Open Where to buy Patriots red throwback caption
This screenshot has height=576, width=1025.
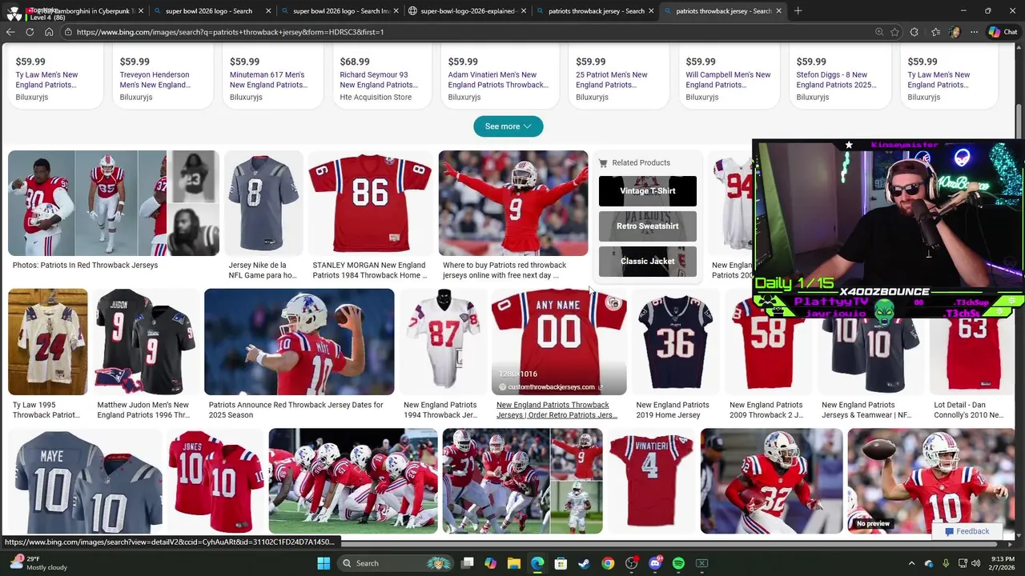(x=504, y=270)
